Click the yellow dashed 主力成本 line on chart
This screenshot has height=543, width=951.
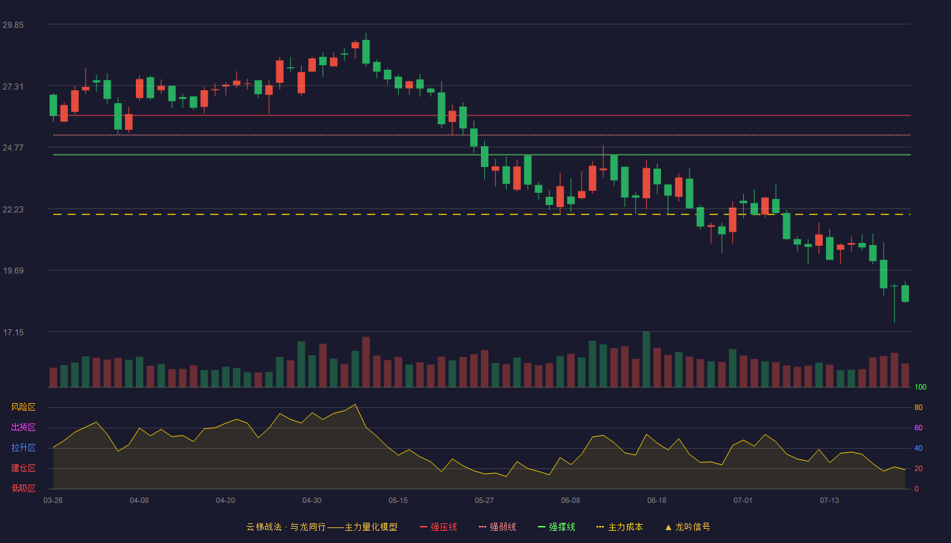point(482,214)
